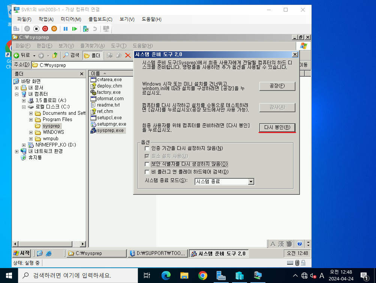Screen dimensions: 376x283
Task: Create a checkpoint using toolbar icon
Action: (85, 29)
